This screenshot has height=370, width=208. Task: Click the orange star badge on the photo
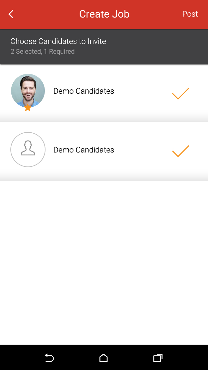(x=28, y=108)
